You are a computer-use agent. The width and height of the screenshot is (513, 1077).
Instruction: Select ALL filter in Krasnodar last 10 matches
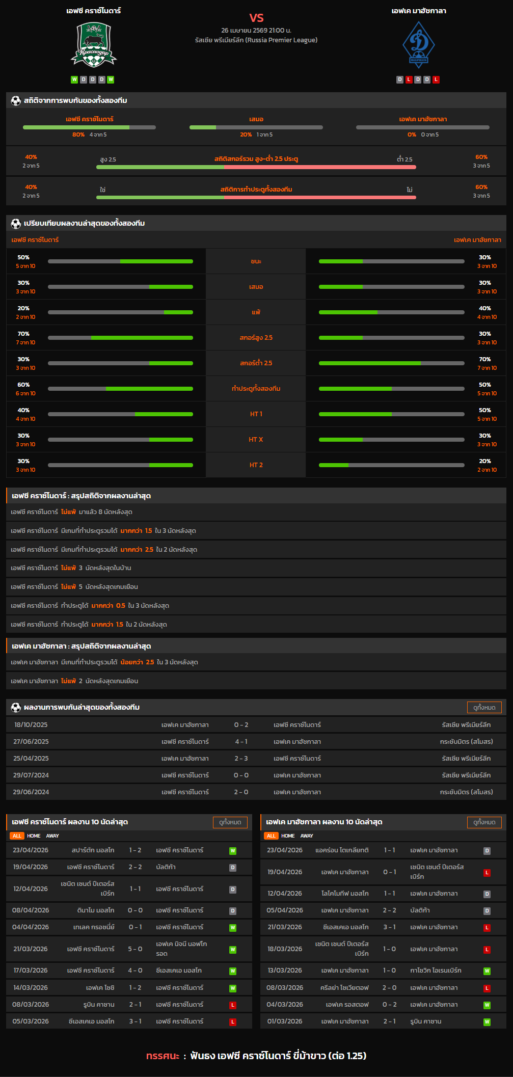(x=17, y=836)
